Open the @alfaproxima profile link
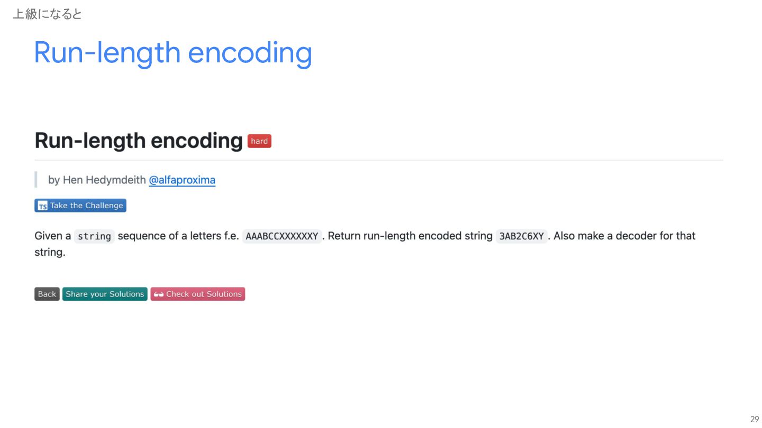Screen dimensions: 762x428 (182, 180)
